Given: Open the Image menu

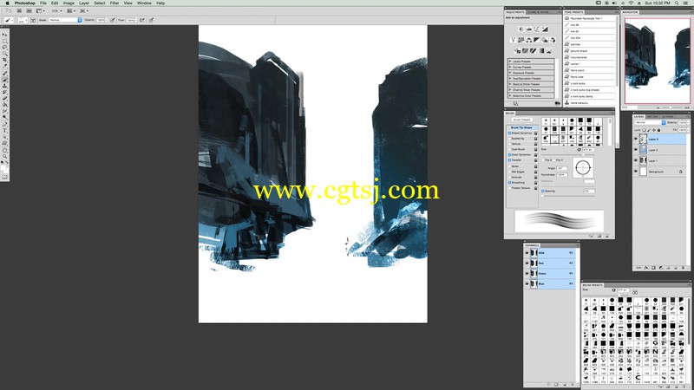Looking at the screenshot, I should (x=69, y=3).
